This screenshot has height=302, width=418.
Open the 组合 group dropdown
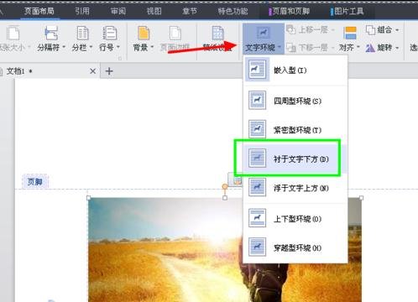coord(382,29)
